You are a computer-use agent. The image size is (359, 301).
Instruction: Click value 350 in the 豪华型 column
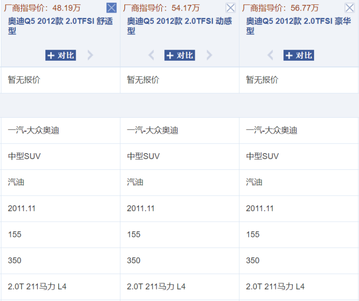click(253, 260)
